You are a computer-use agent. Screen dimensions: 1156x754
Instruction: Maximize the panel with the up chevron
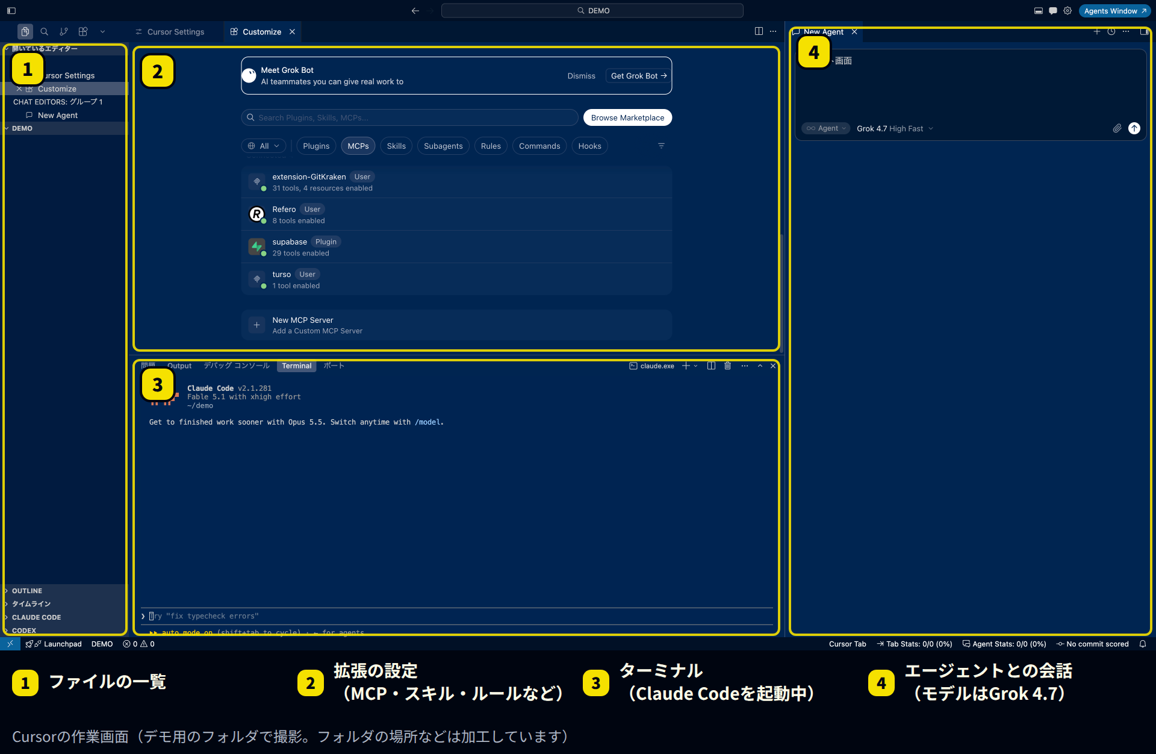coord(760,366)
